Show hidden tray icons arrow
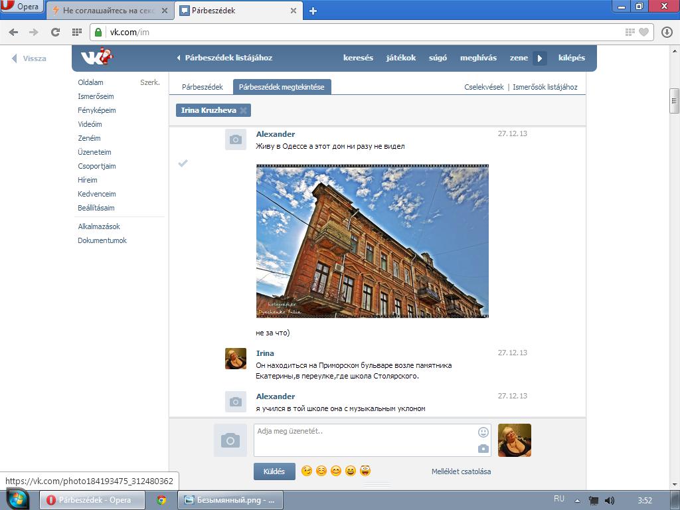The width and height of the screenshot is (680, 510). pos(577,501)
